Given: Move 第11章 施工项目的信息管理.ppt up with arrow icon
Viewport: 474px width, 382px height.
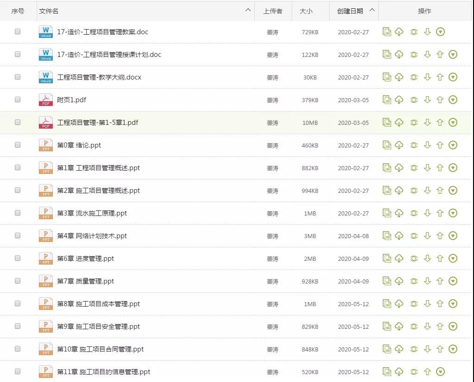Looking at the screenshot, I should pos(427,372).
